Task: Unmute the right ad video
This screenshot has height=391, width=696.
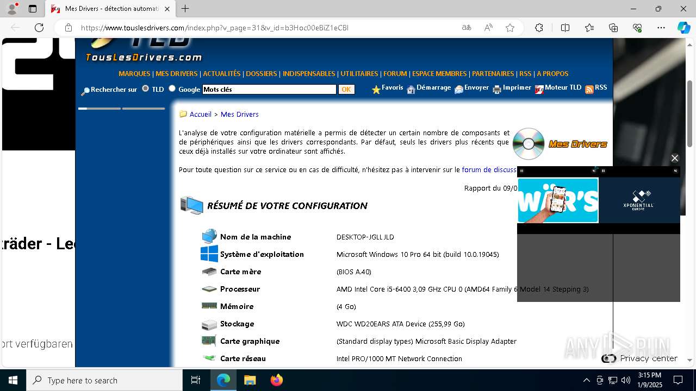Action: [676, 171]
